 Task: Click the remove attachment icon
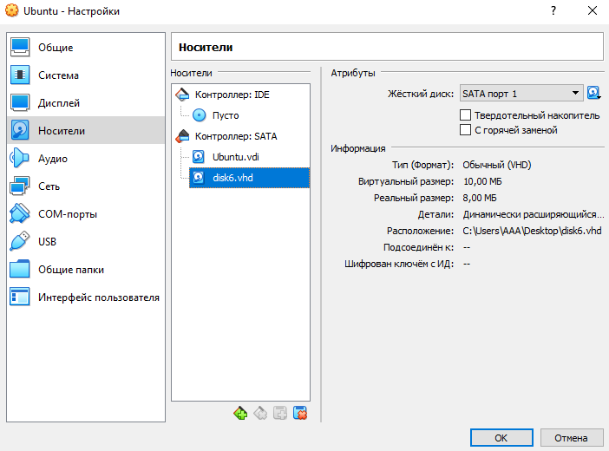300,413
